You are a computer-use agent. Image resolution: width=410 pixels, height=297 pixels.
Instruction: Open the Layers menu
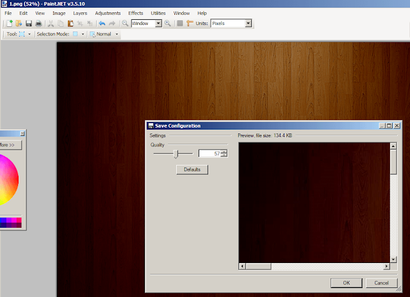[80, 13]
